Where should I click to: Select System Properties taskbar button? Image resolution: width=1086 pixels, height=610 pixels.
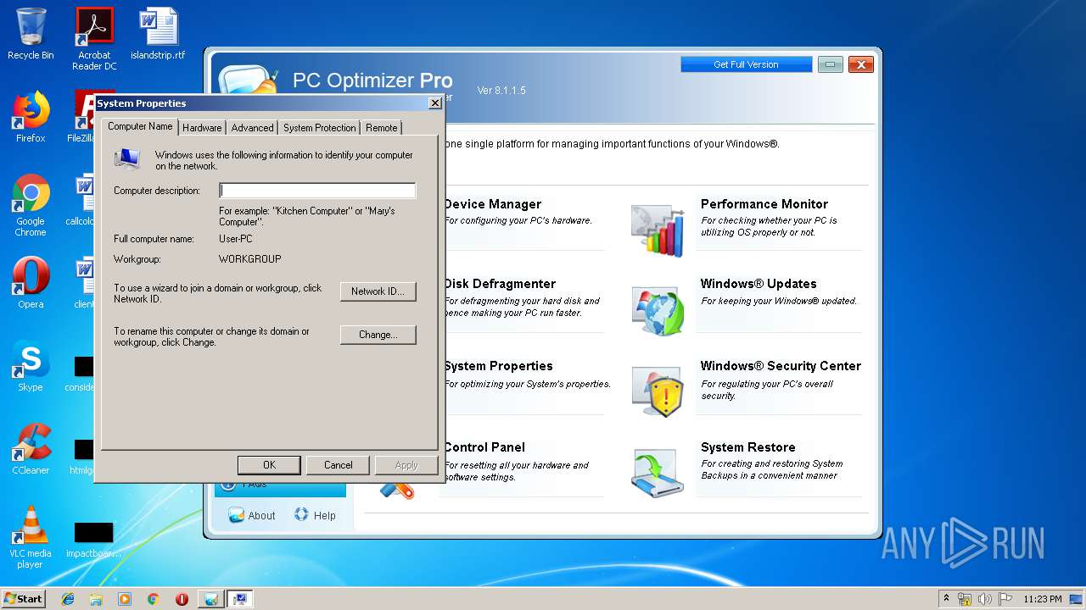(x=240, y=599)
